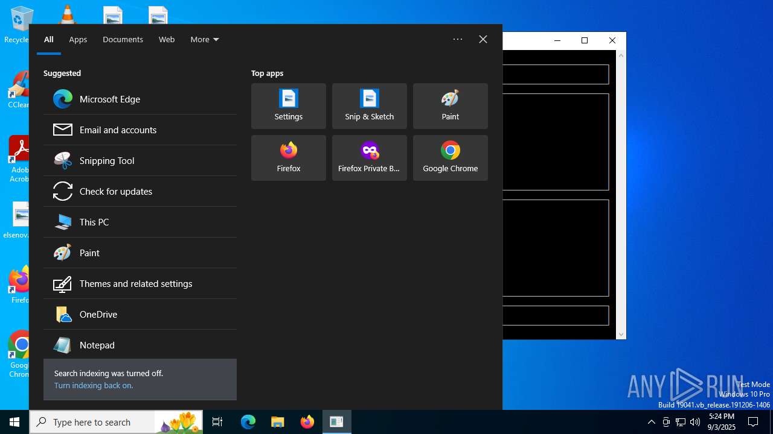Launch Google Chrome from Top apps
The height and width of the screenshot is (434, 773).
click(x=451, y=158)
